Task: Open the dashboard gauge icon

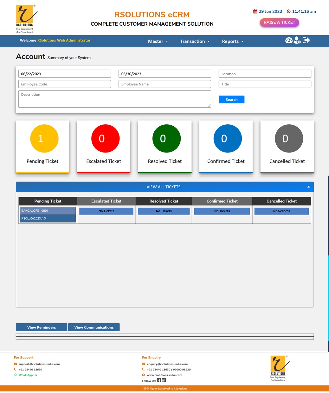Action: point(289,40)
